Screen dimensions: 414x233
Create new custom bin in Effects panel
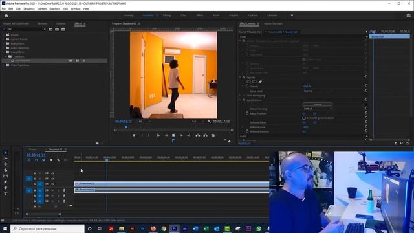[x=97, y=143]
